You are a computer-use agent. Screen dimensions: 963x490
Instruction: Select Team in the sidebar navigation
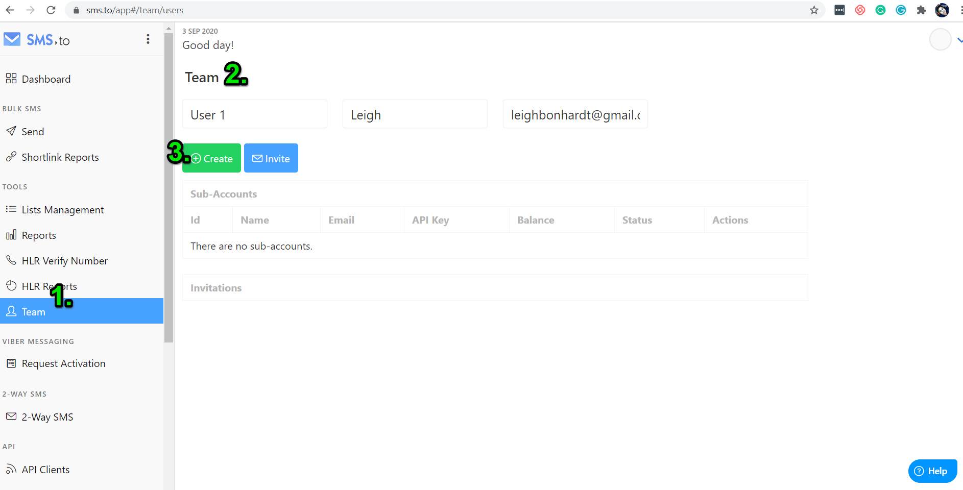pyautogui.click(x=32, y=311)
